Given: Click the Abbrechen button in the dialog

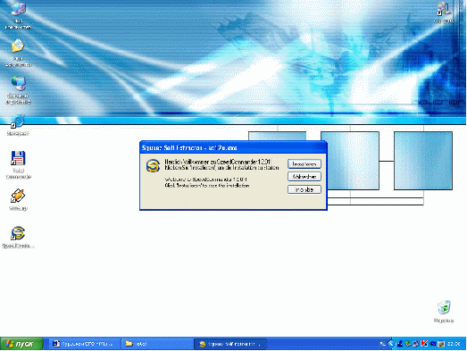Looking at the screenshot, I should pos(304,177).
